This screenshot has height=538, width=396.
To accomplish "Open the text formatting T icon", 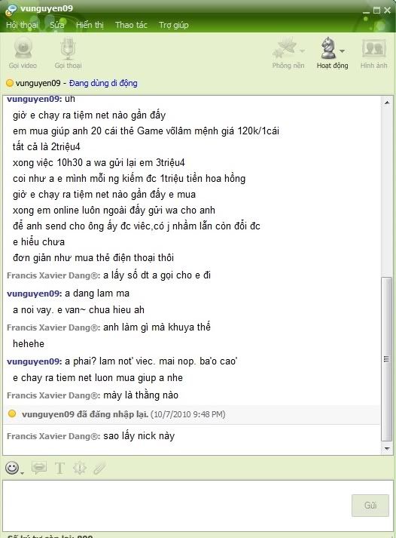I will coord(59,468).
